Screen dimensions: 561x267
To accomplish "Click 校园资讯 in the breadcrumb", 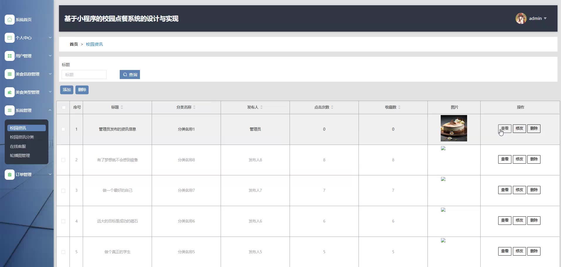I will pos(94,44).
